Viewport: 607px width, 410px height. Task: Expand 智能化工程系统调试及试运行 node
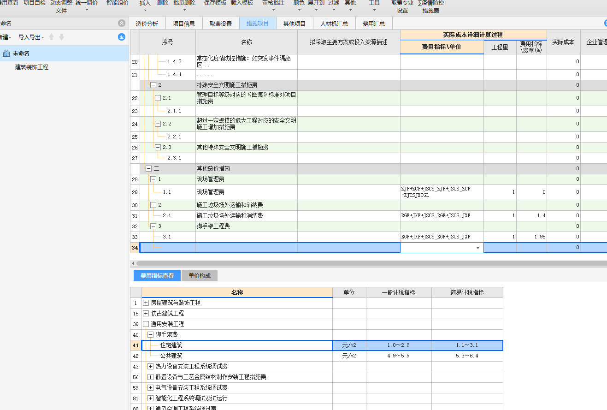click(150, 398)
